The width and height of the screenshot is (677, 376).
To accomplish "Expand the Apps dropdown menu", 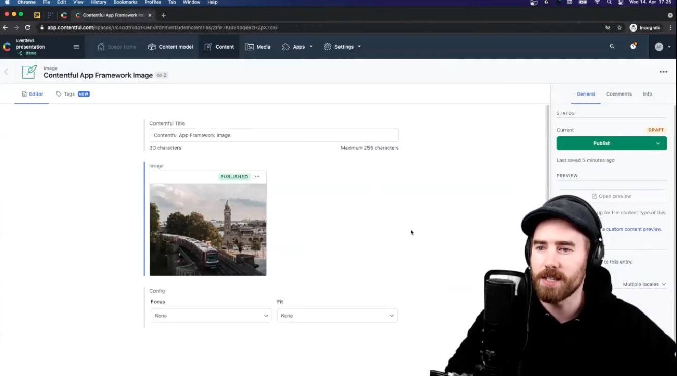I will click(x=297, y=47).
